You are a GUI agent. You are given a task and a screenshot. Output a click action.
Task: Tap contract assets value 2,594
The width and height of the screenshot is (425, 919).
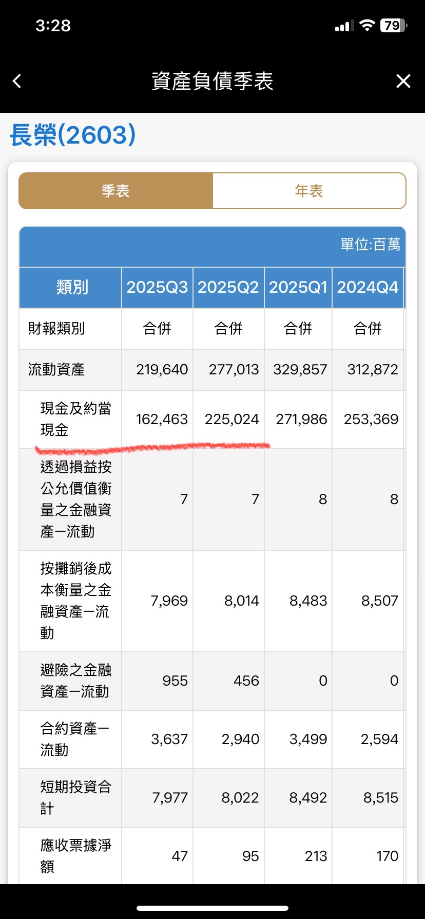pyautogui.click(x=380, y=739)
